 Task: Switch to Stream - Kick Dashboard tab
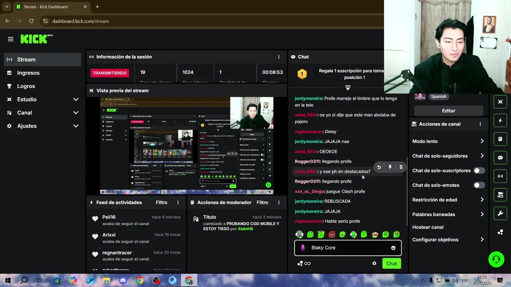tap(51, 7)
